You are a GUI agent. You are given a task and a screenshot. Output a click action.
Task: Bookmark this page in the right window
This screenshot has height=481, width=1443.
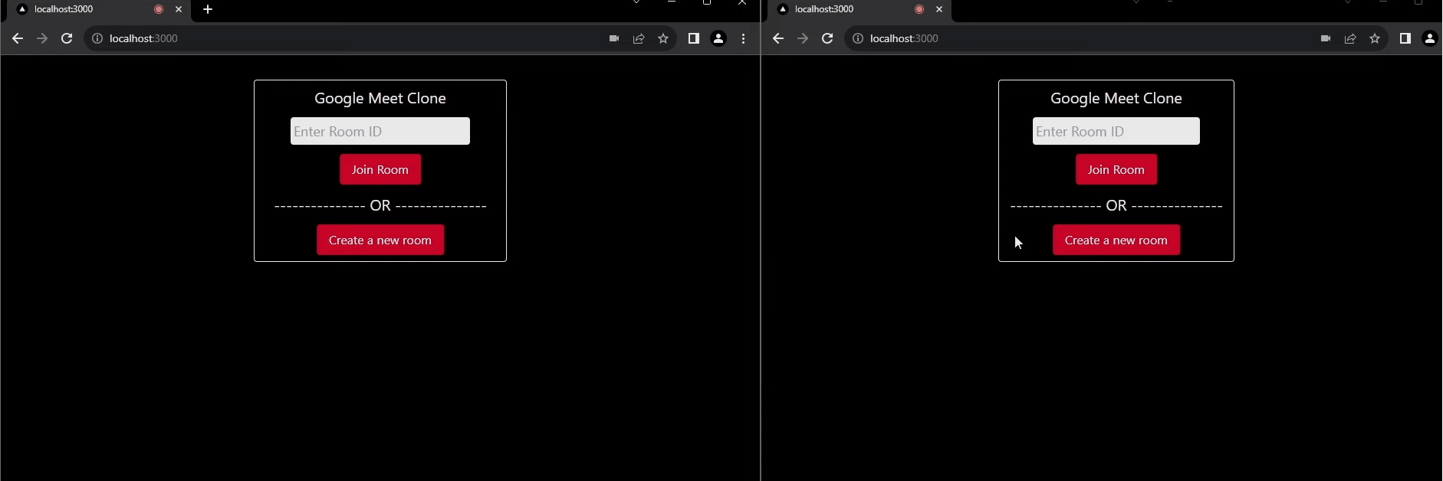tap(1375, 38)
